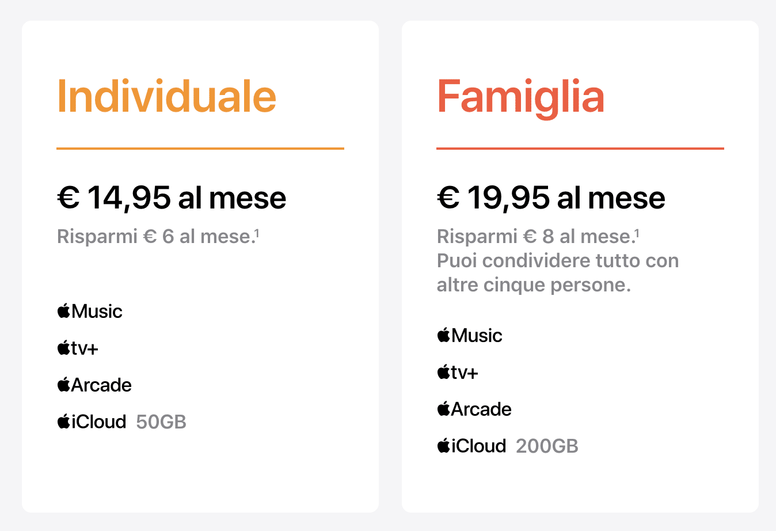
Task: Open footnote 1 after Risparmi € 6
Action: [257, 233]
